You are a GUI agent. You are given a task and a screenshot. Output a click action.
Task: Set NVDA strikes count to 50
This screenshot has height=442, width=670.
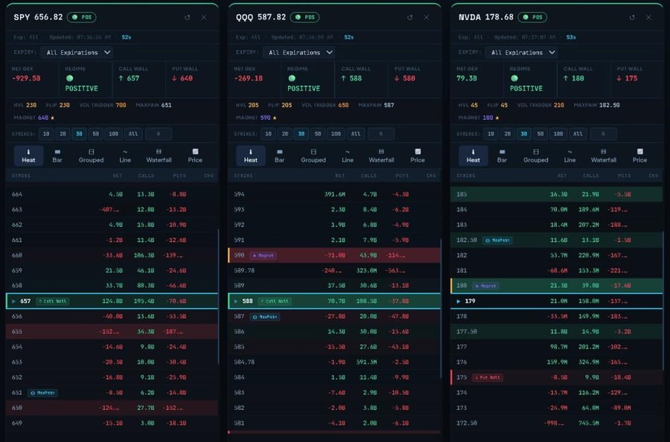pyautogui.click(x=540, y=134)
